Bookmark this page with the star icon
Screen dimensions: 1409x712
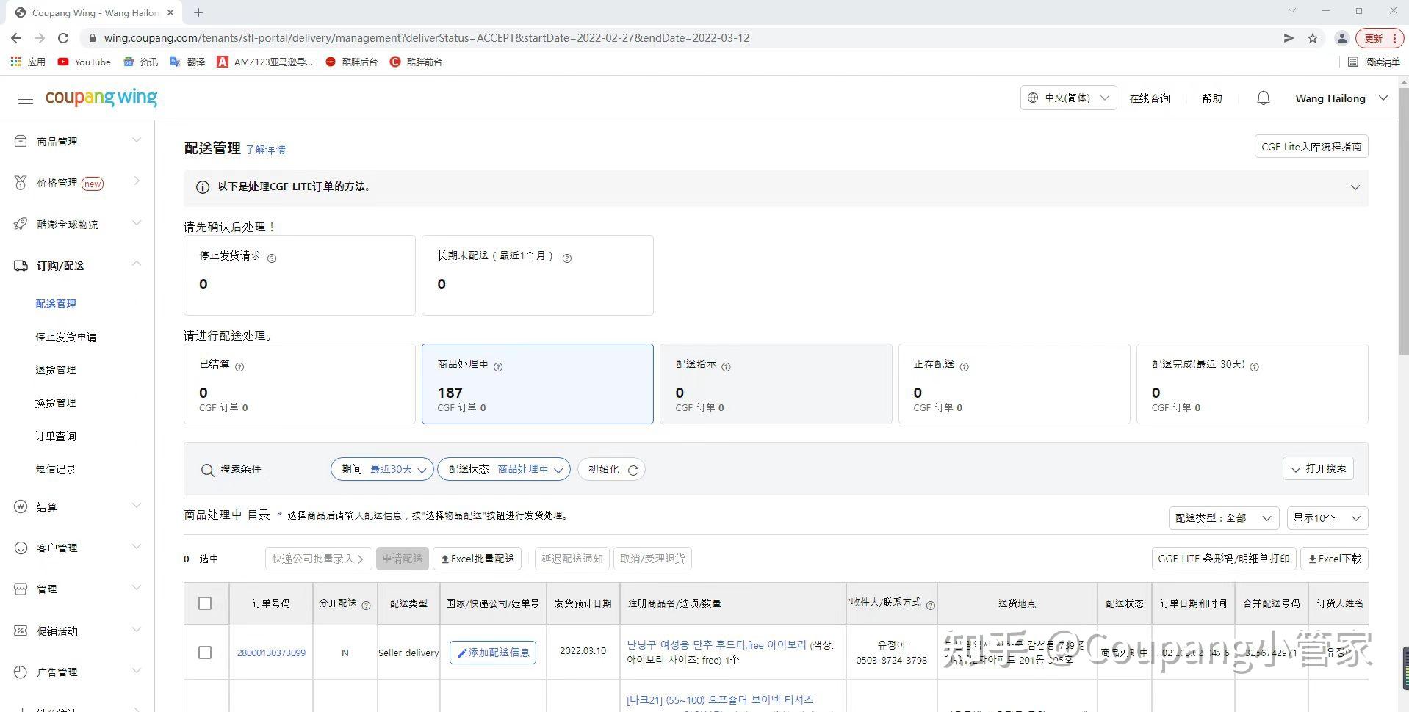1313,38
